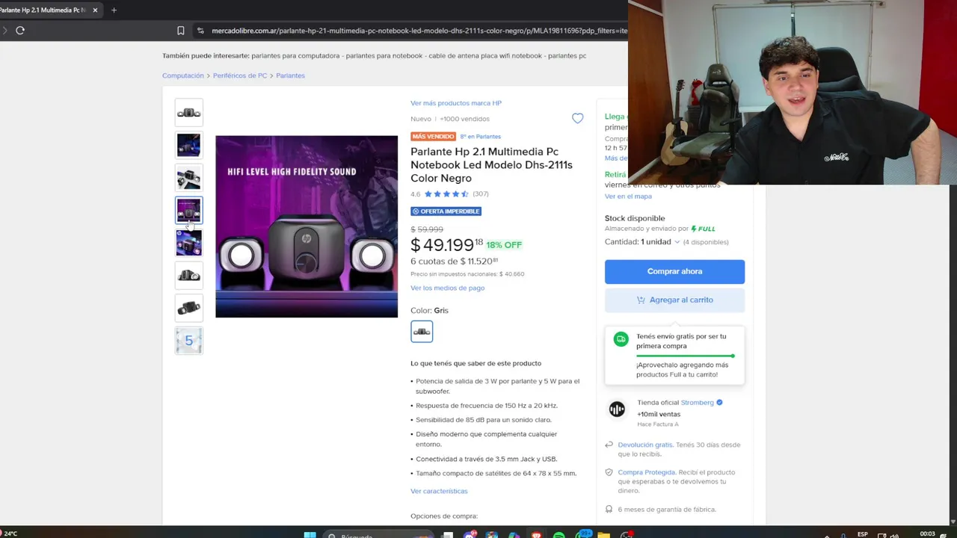The image size is (957, 538).
Task: Click 'Ver más productos marca HP' link
Action: [456, 103]
